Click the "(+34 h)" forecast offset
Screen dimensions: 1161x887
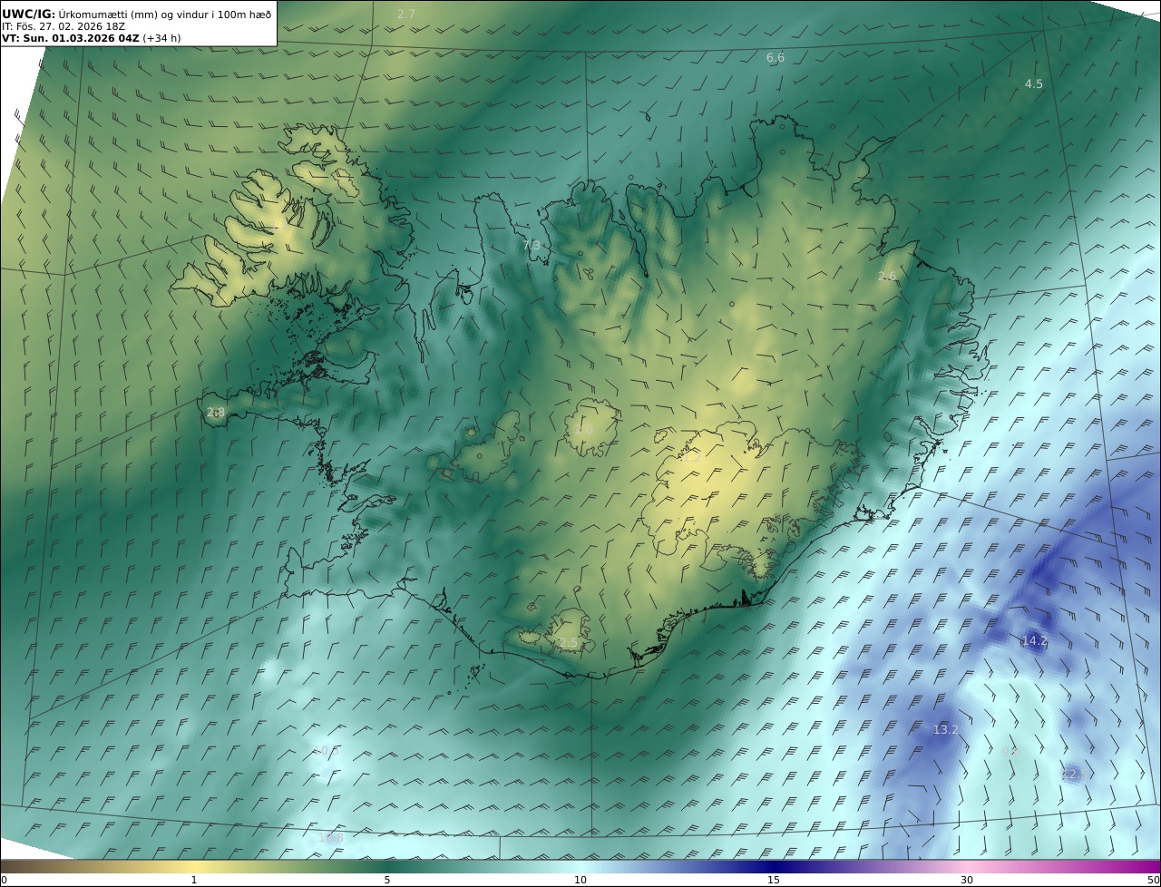tap(161, 38)
